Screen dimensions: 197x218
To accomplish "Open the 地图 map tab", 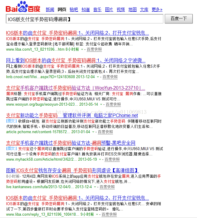I will (x=132, y=9).
